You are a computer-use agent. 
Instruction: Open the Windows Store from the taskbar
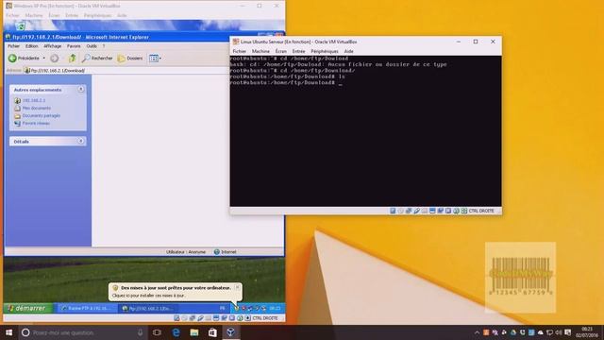coord(212,332)
